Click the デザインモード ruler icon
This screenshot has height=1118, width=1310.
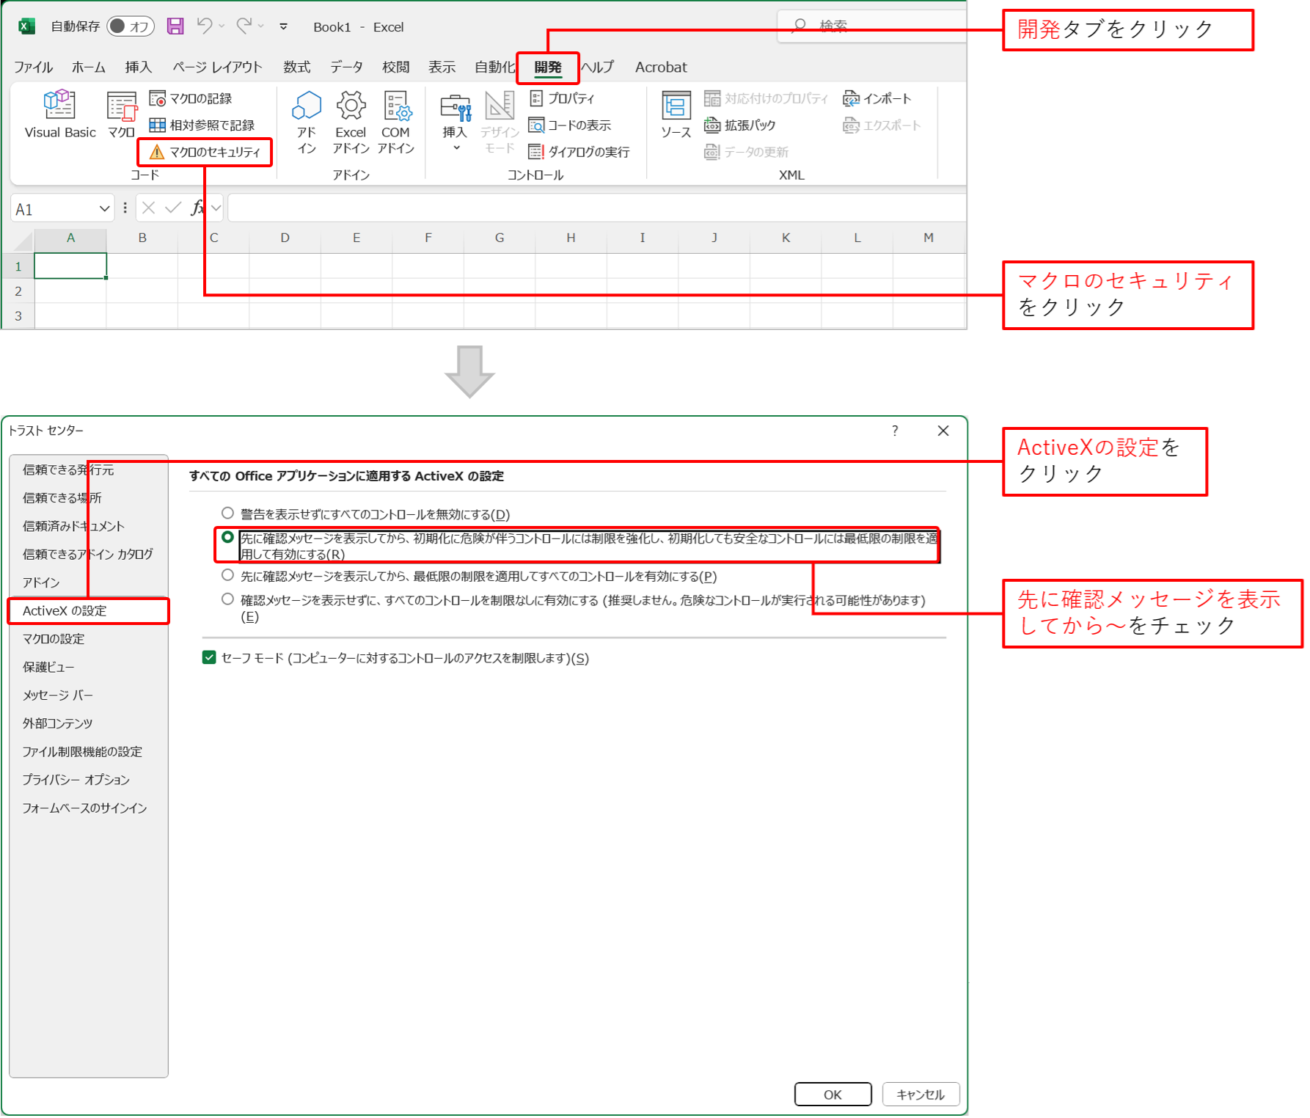[500, 105]
